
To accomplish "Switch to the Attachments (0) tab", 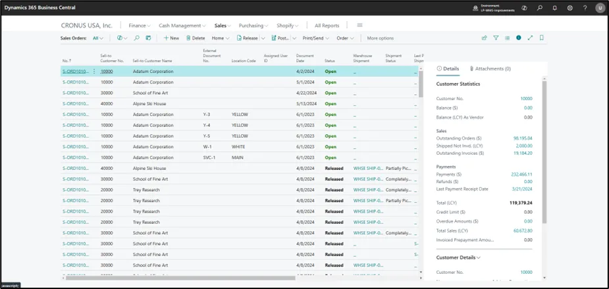I will pos(490,68).
